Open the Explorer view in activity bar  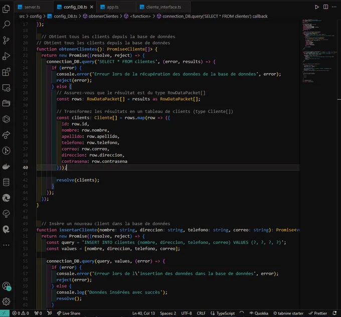click(6, 9)
